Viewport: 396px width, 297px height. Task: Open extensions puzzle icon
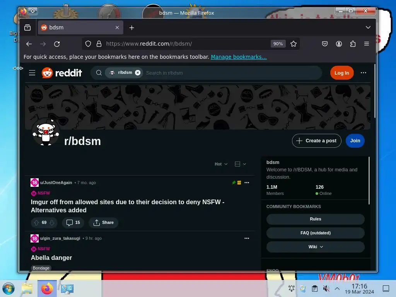[x=353, y=44]
